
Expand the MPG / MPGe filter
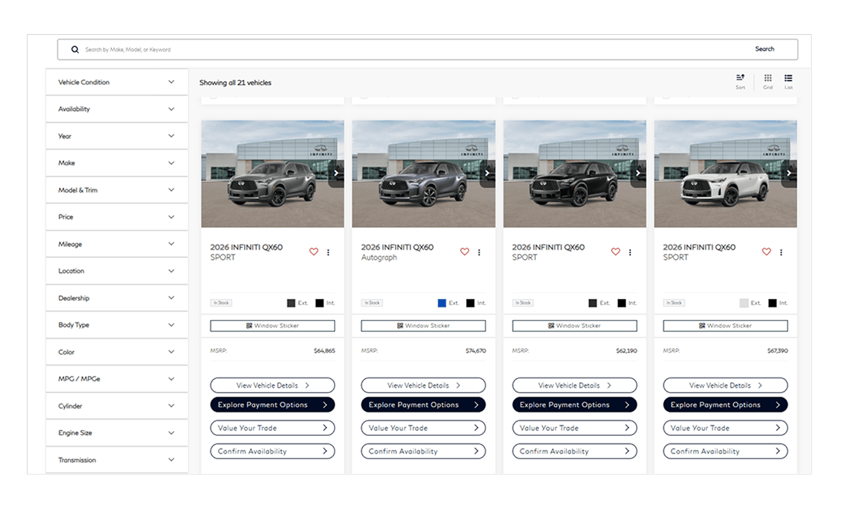coord(117,379)
